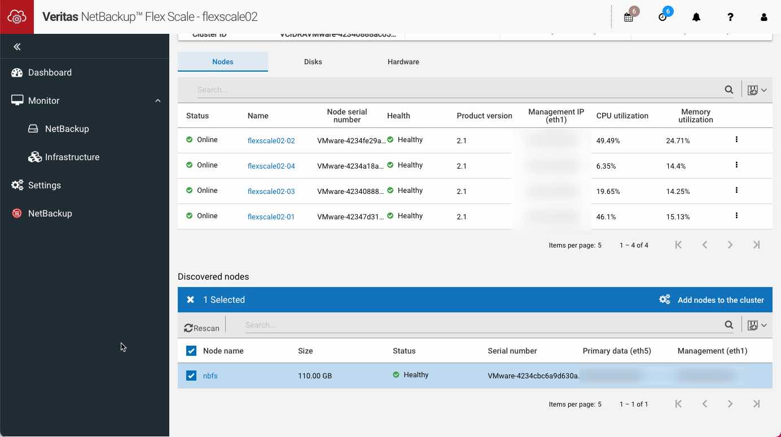Collapse the sidebar with double chevron
Screen dimensions: 781x437
point(17,47)
